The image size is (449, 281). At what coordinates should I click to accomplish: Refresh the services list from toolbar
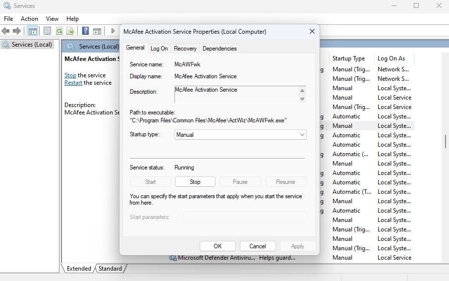pos(59,31)
